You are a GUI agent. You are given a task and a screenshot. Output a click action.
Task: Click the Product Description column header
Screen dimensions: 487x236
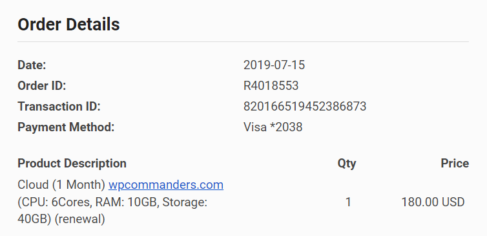72,164
